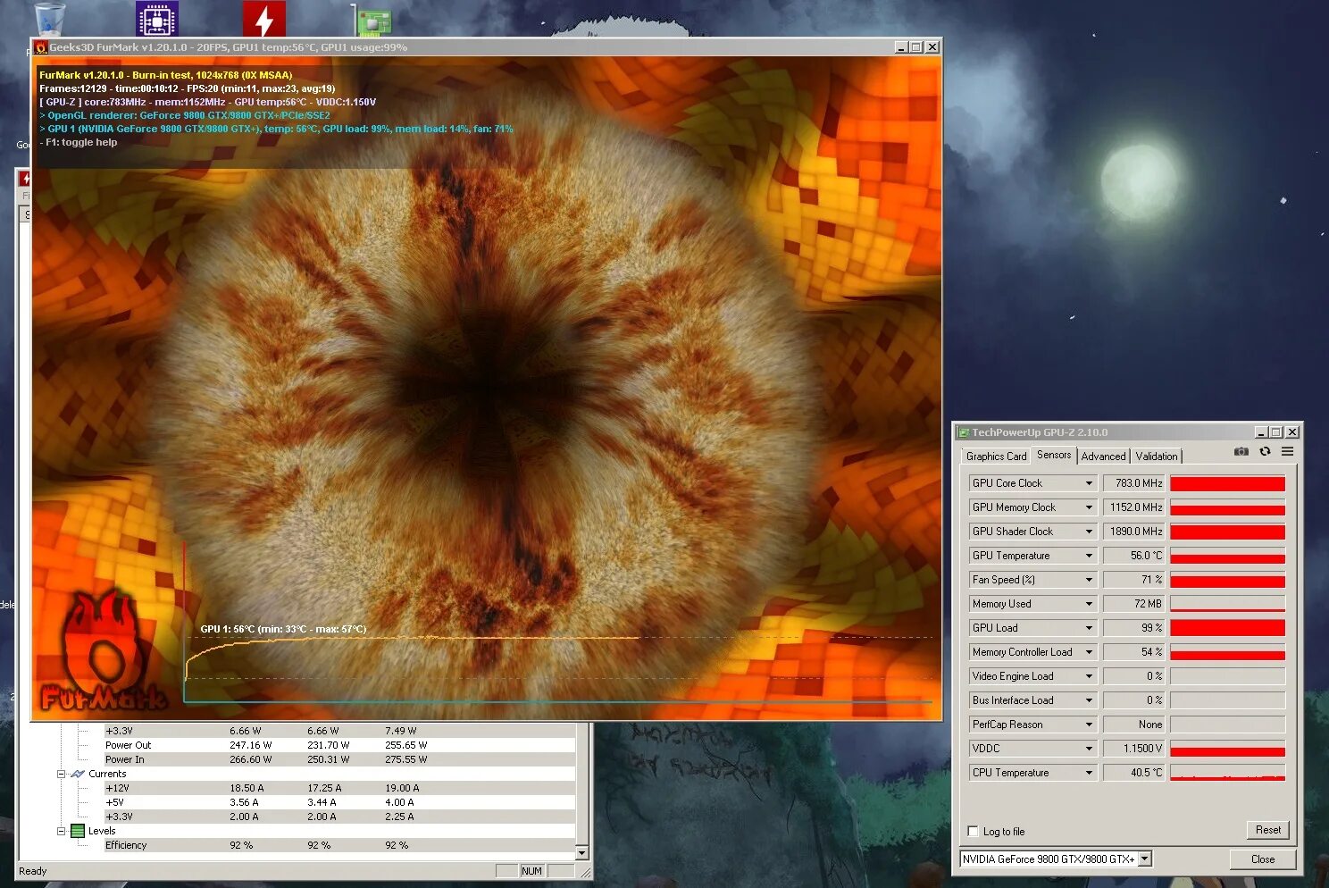The height and width of the screenshot is (888, 1329).
Task: Enable the Log to file checkbox
Action: coord(974,832)
